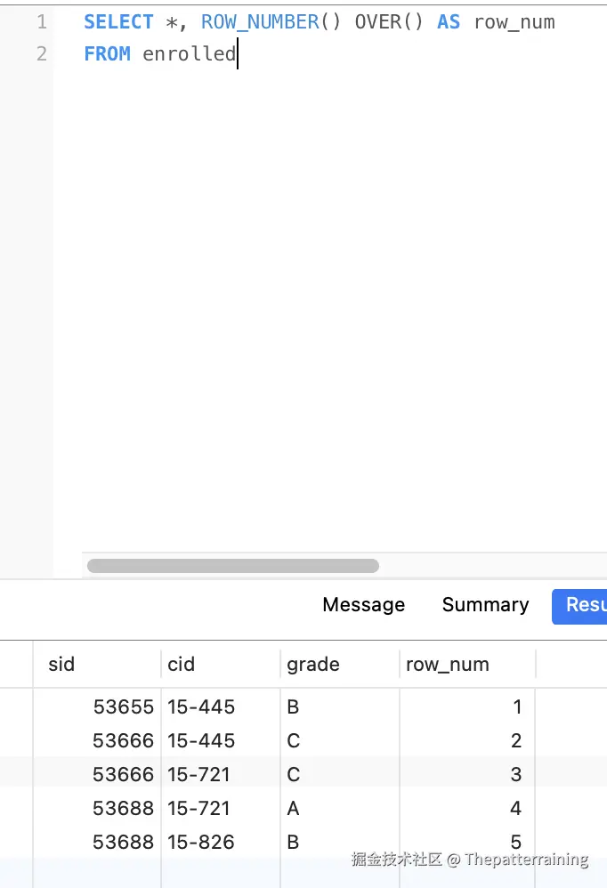This screenshot has height=888, width=607.
Task: Click the SELECT keyword in the query
Action: click(118, 22)
